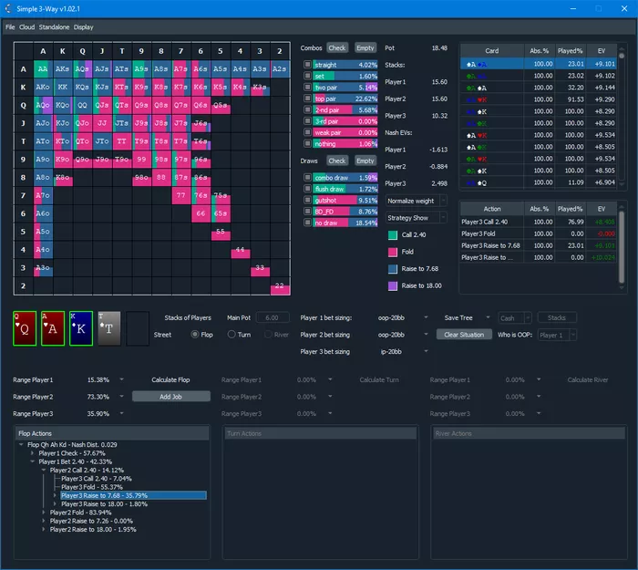Click the Queen of hearts board card

point(25,328)
